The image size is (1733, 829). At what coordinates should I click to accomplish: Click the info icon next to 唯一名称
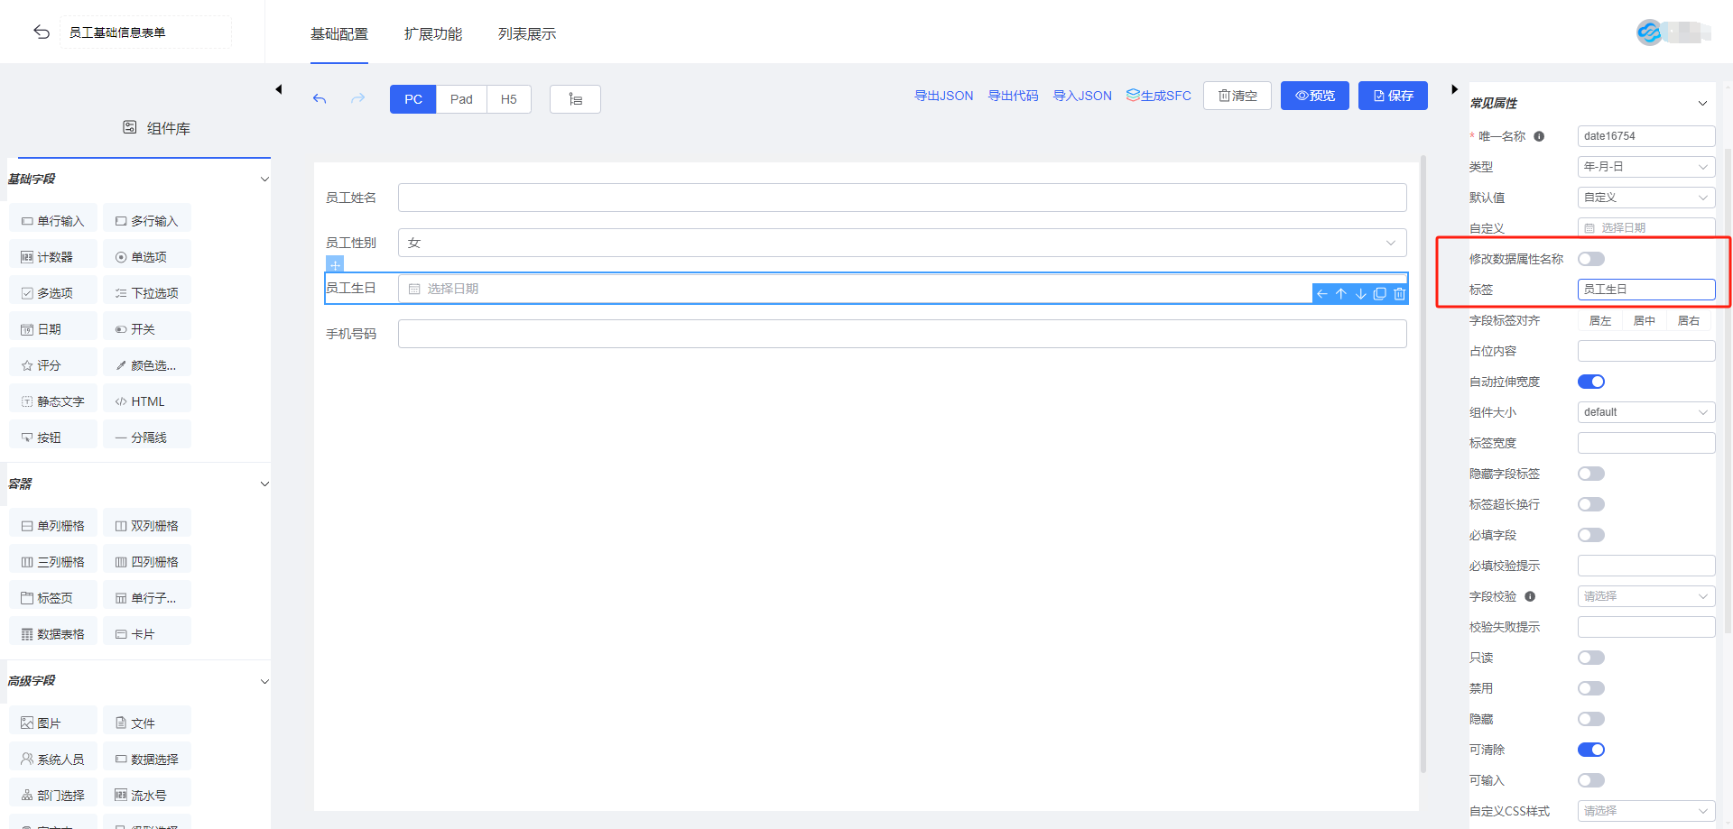pyautogui.click(x=1539, y=136)
